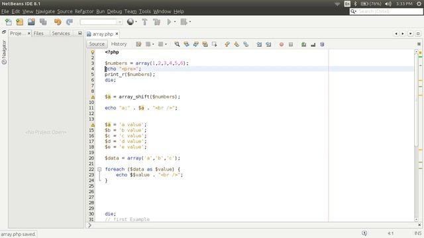This screenshot has height=238, width=424.
Task: Click the Uncomment icon in editor toolbar
Action: [x=313, y=44]
